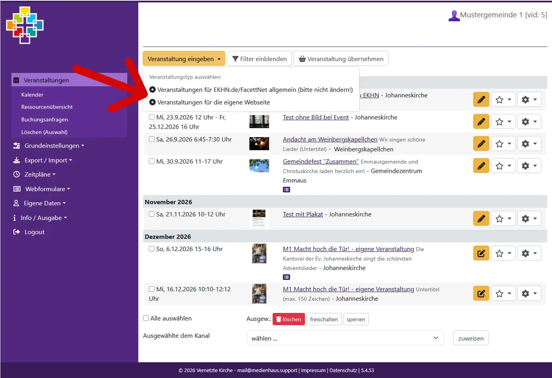
Task: Click the Andacht am Weinbergskapellchen thumbnail
Action: tap(259, 143)
